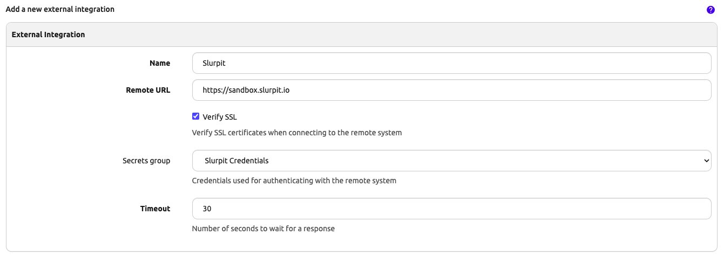Select the Slurpit Credentials value shown in dropdown
The height and width of the screenshot is (256, 724).
point(236,161)
